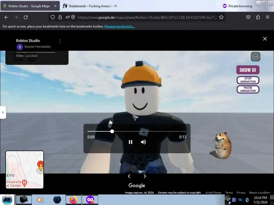Image resolution: width=274 pixels, height=205 pixels.
Task: Open the dark globe taskbar icon
Action: 57,200
